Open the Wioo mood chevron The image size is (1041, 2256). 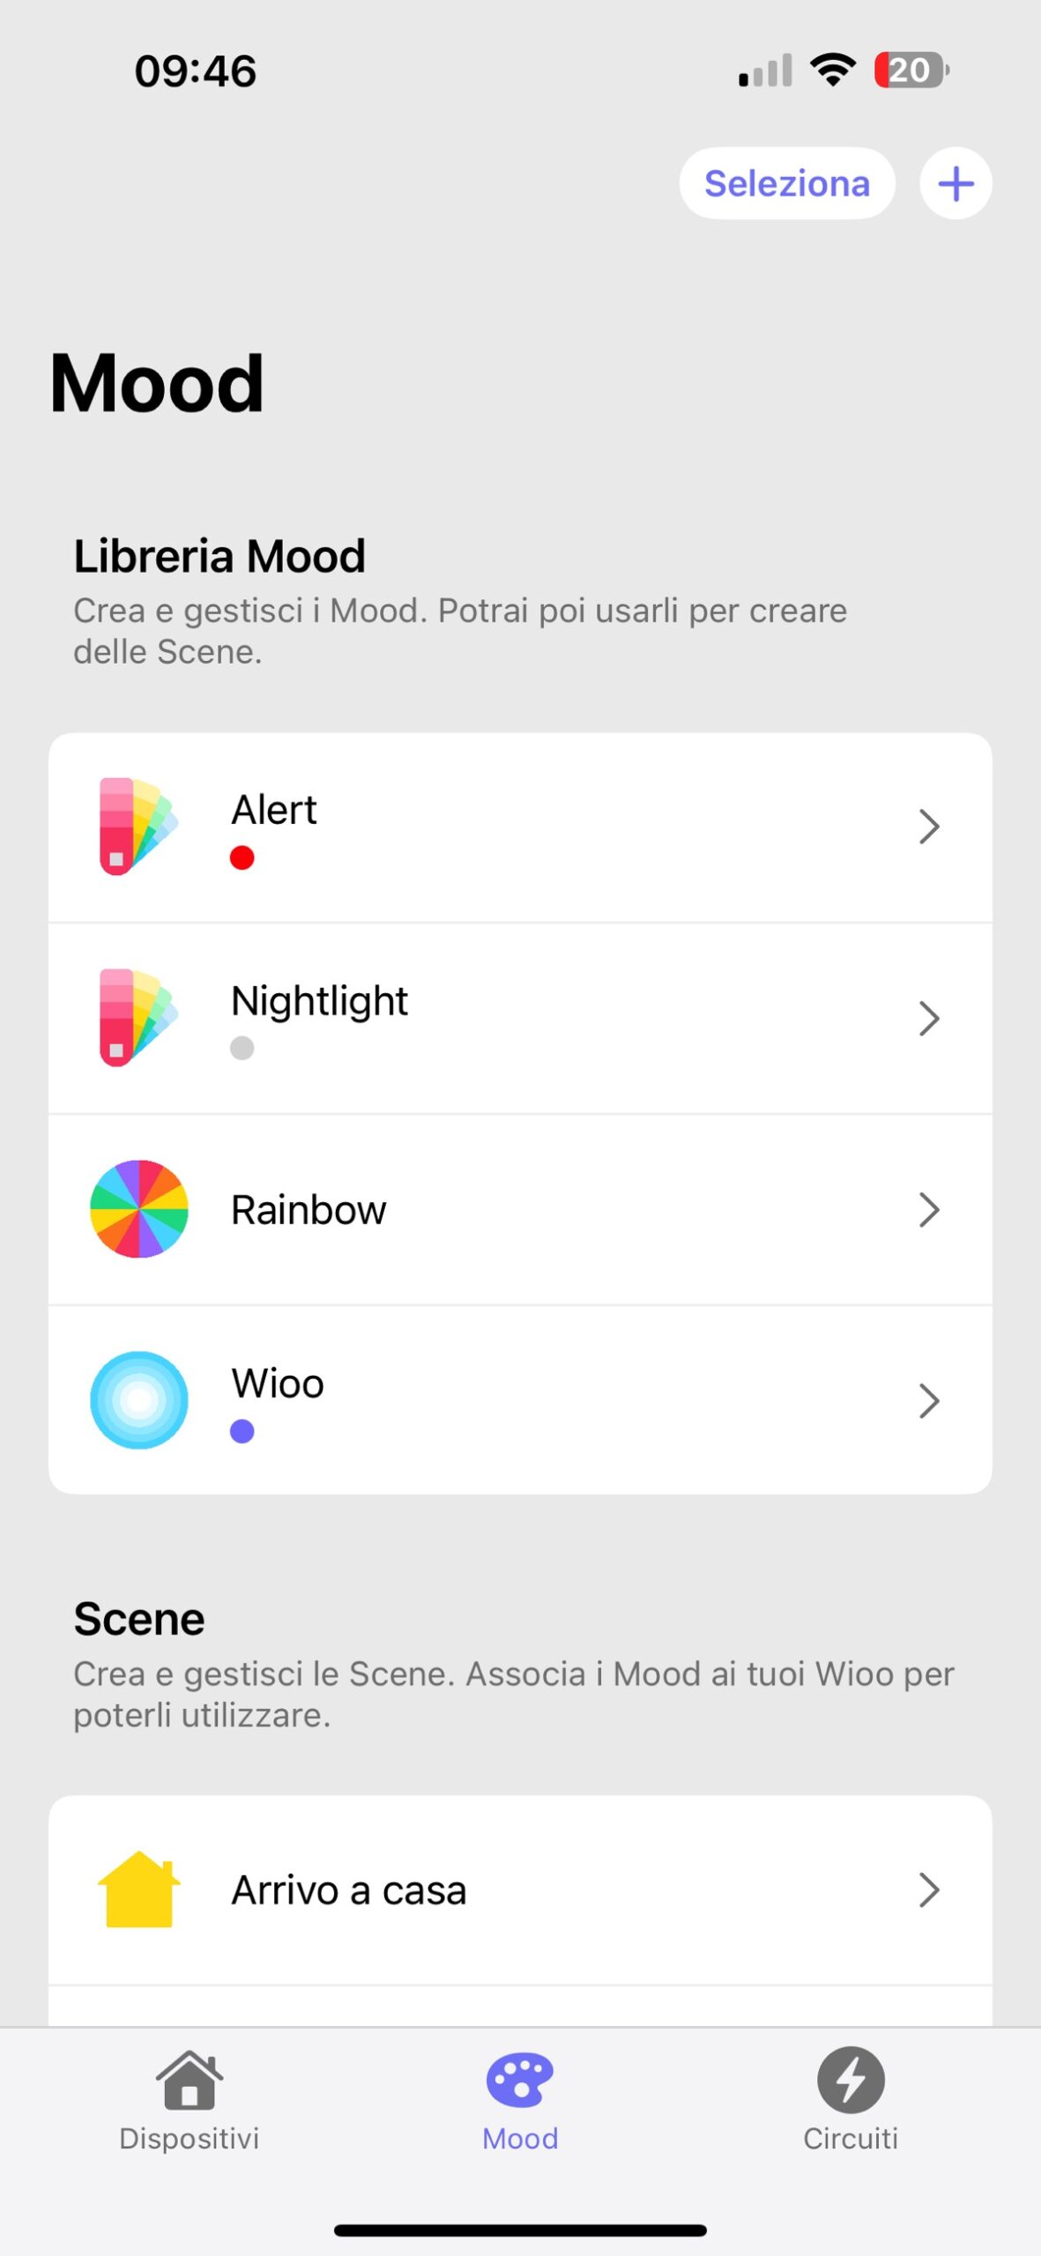929,1399
